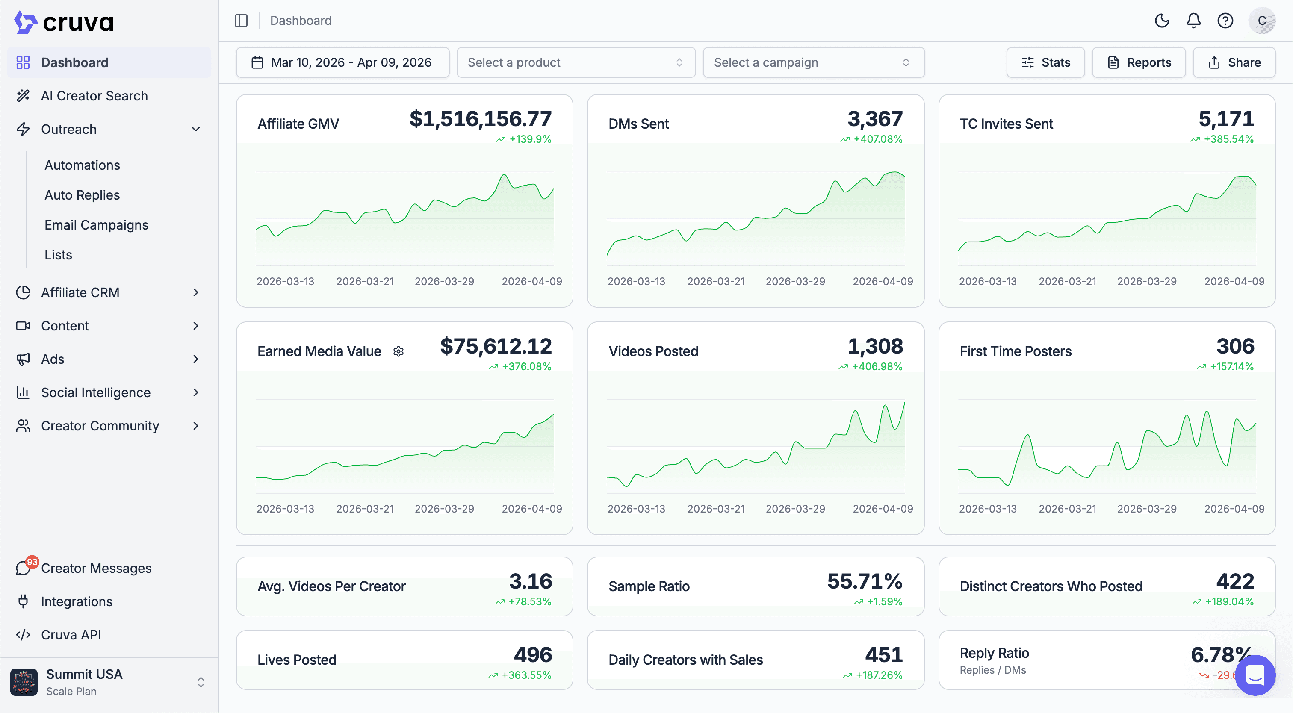Open AI Creator Search from the sidebar

tap(94, 96)
